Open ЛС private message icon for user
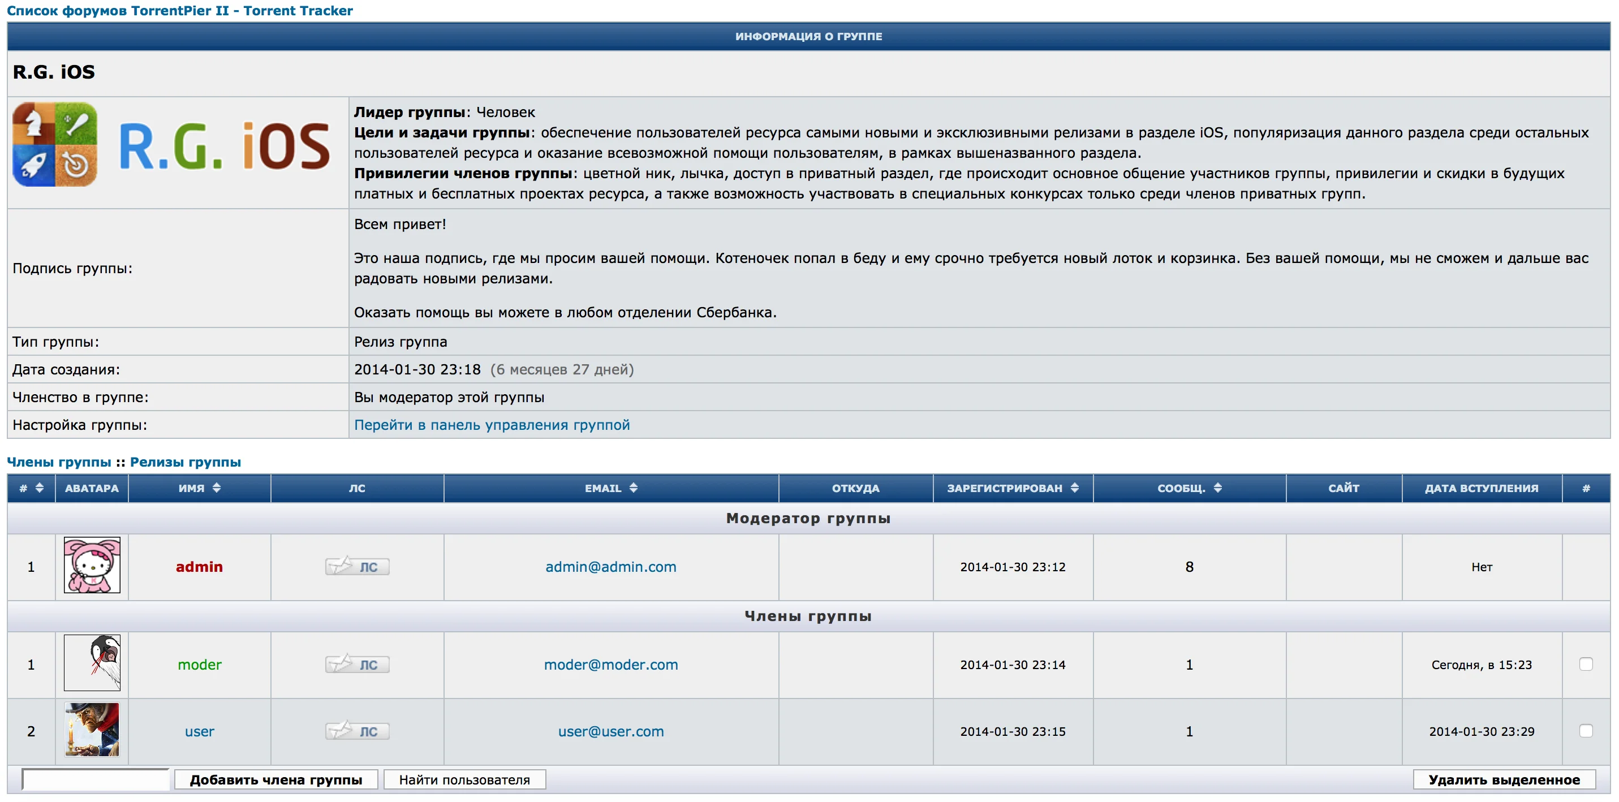The height and width of the screenshot is (802, 1619). coord(357,731)
